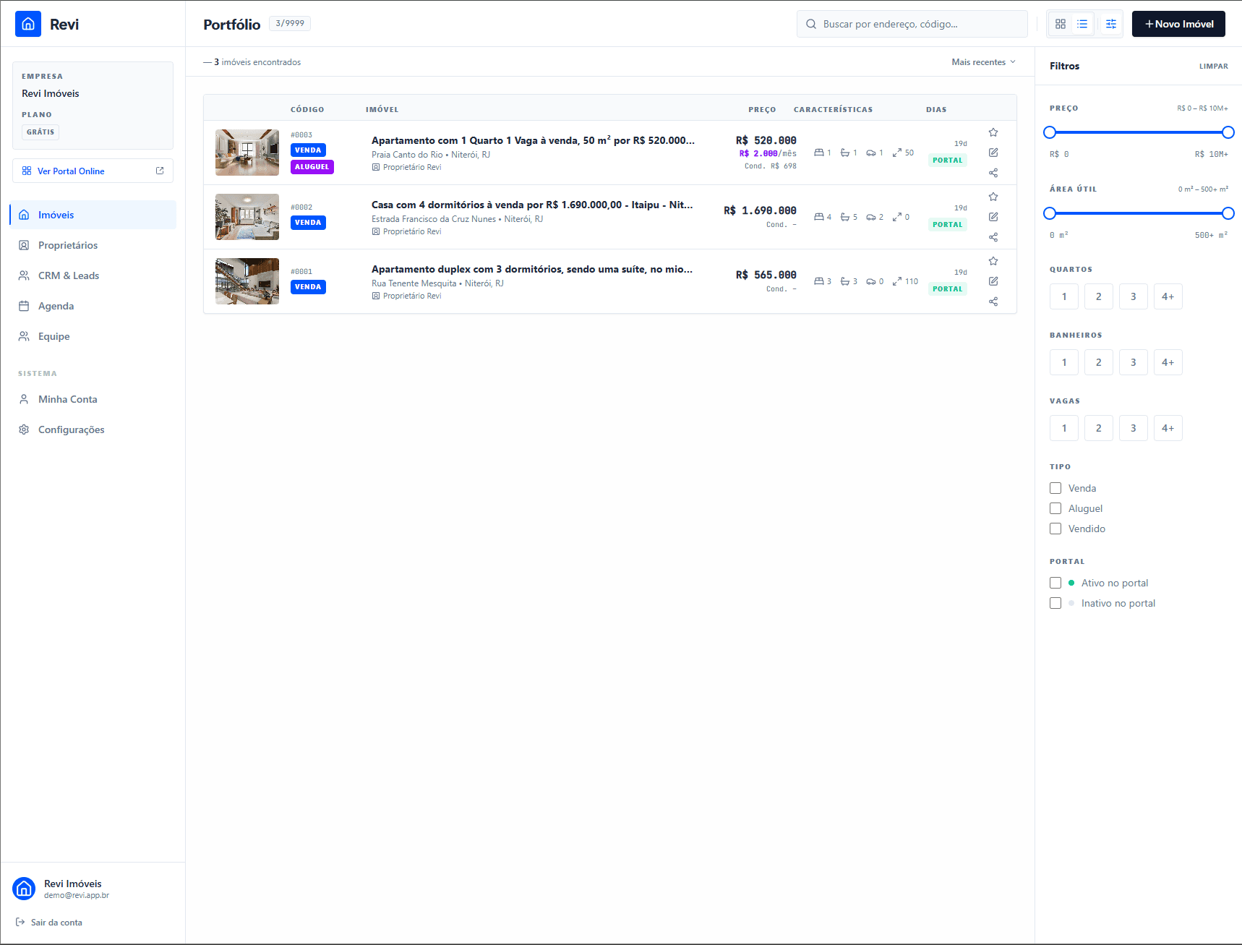Screen dimensions: 1242x945
Task: Star the Apartamento com 1 Quarto listing
Action: (x=993, y=132)
